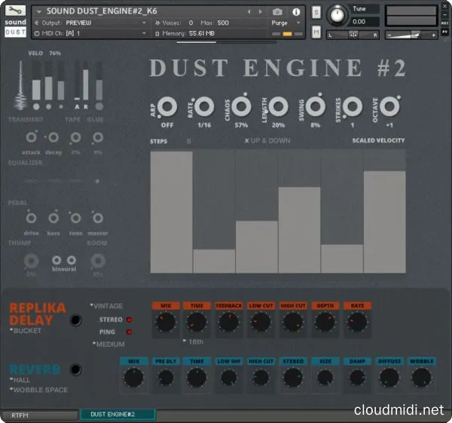Click the pedal master knob
Viewport: 452px width, 423px height.
(98, 218)
